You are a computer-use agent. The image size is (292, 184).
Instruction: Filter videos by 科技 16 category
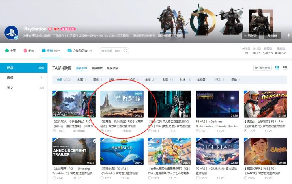[185, 80]
